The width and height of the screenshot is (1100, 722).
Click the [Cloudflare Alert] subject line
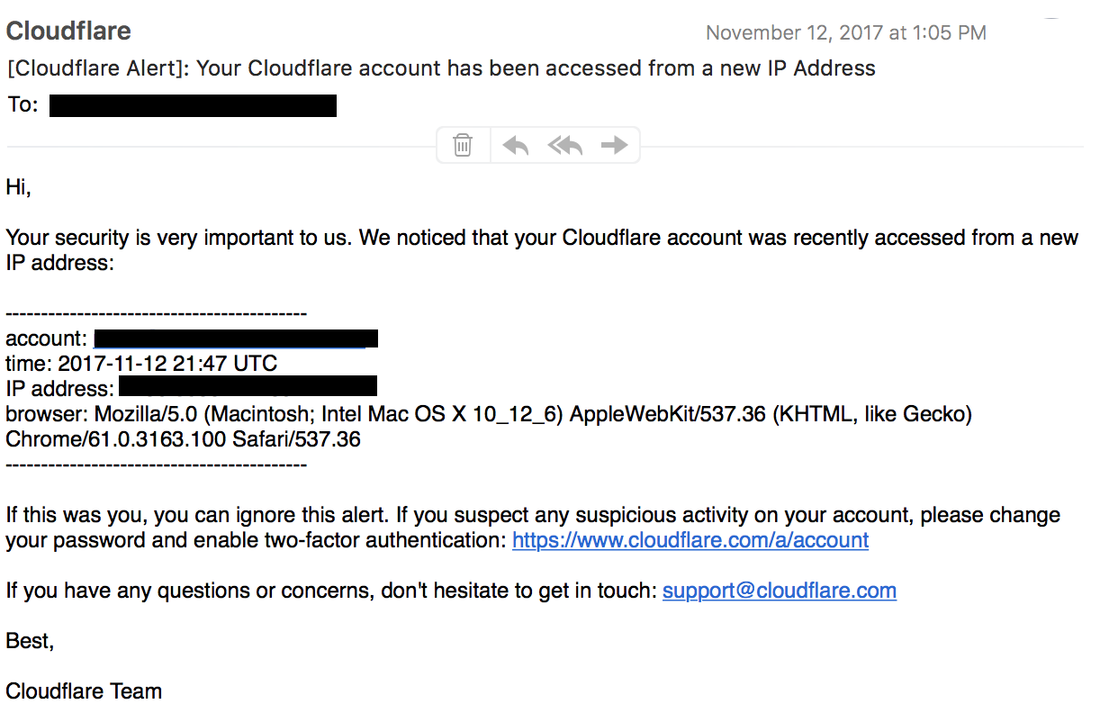tap(441, 68)
